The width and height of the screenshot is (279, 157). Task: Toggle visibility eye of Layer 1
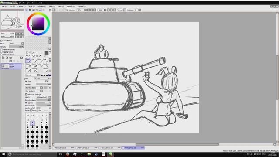[x=3, y=65]
